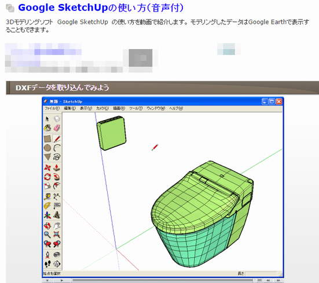Select the Dimension tool

[57, 196]
